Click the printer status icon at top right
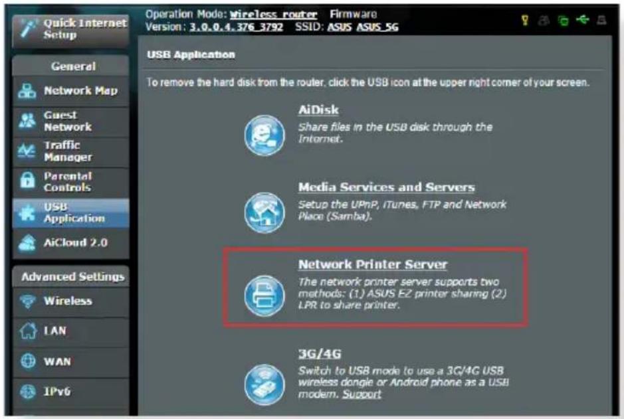This screenshot has width=624, height=419. click(x=601, y=20)
